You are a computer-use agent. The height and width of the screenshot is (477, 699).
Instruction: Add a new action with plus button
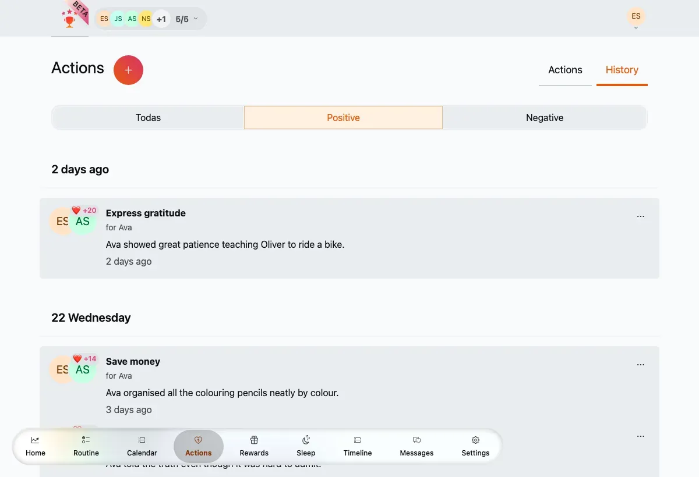(x=128, y=70)
